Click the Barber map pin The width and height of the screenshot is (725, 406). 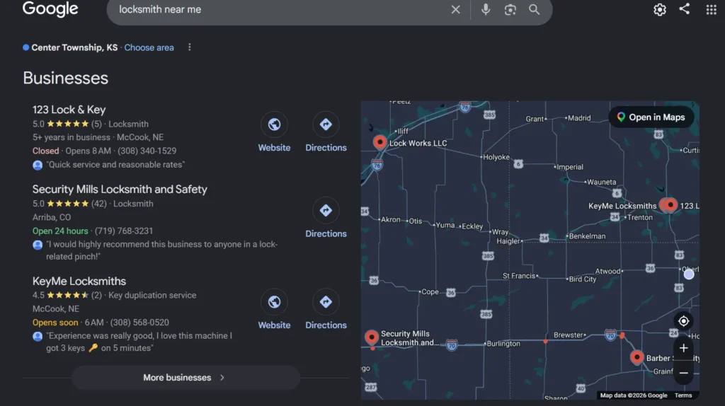(636, 357)
